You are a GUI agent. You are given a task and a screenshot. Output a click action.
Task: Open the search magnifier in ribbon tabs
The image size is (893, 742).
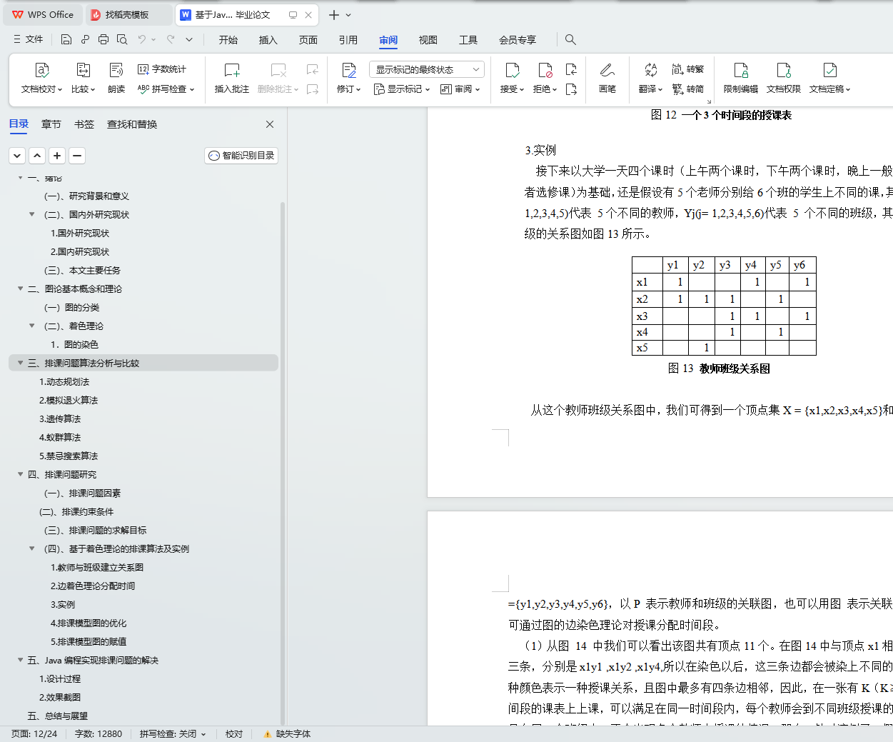tap(570, 39)
